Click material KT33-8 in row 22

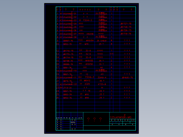[102, 84]
